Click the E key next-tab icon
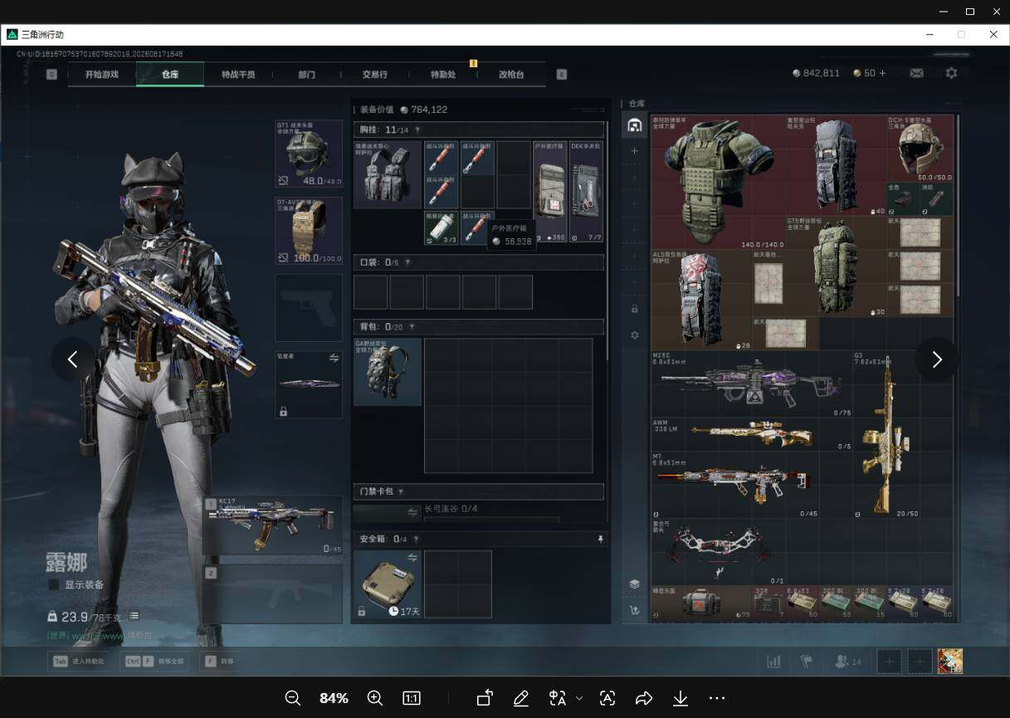This screenshot has height=718, width=1010. click(562, 74)
